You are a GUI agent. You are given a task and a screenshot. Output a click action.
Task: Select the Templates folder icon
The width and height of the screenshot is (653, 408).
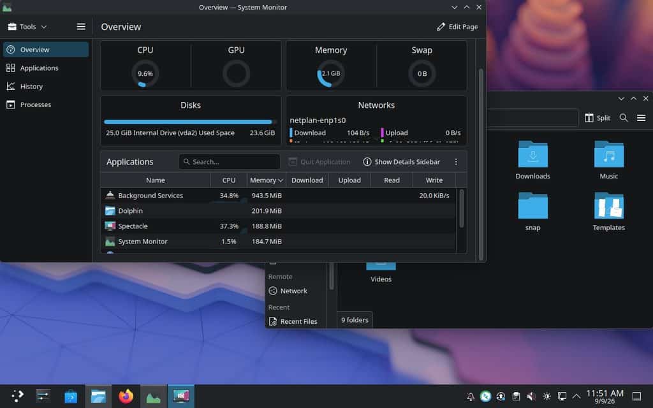click(x=608, y=206)
